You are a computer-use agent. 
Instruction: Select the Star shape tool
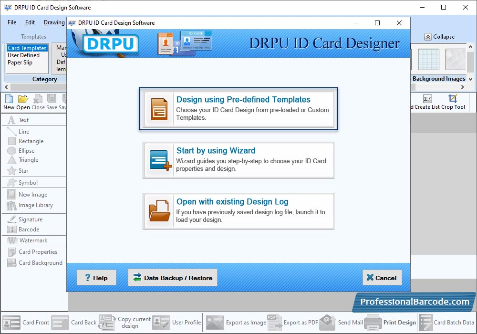coord(18,171)
